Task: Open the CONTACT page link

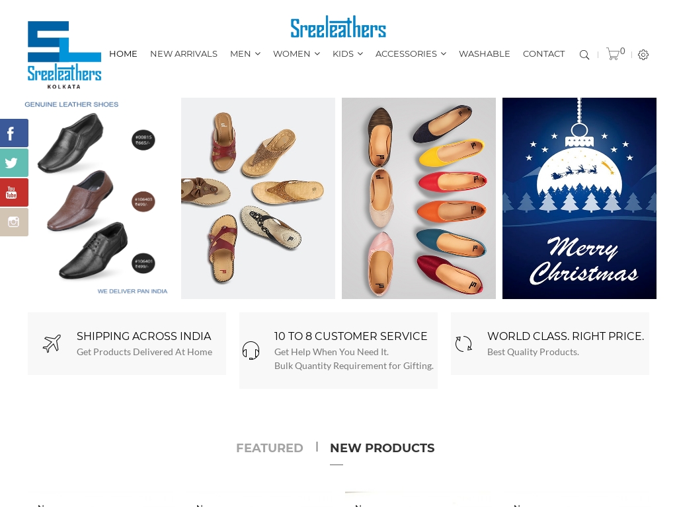Action: (x=543, y=54)
